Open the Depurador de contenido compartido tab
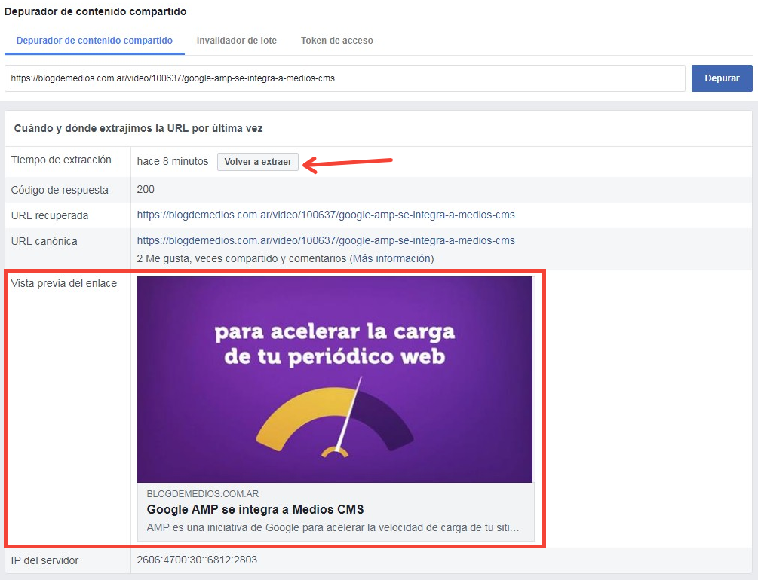 (x=94, y=41)
